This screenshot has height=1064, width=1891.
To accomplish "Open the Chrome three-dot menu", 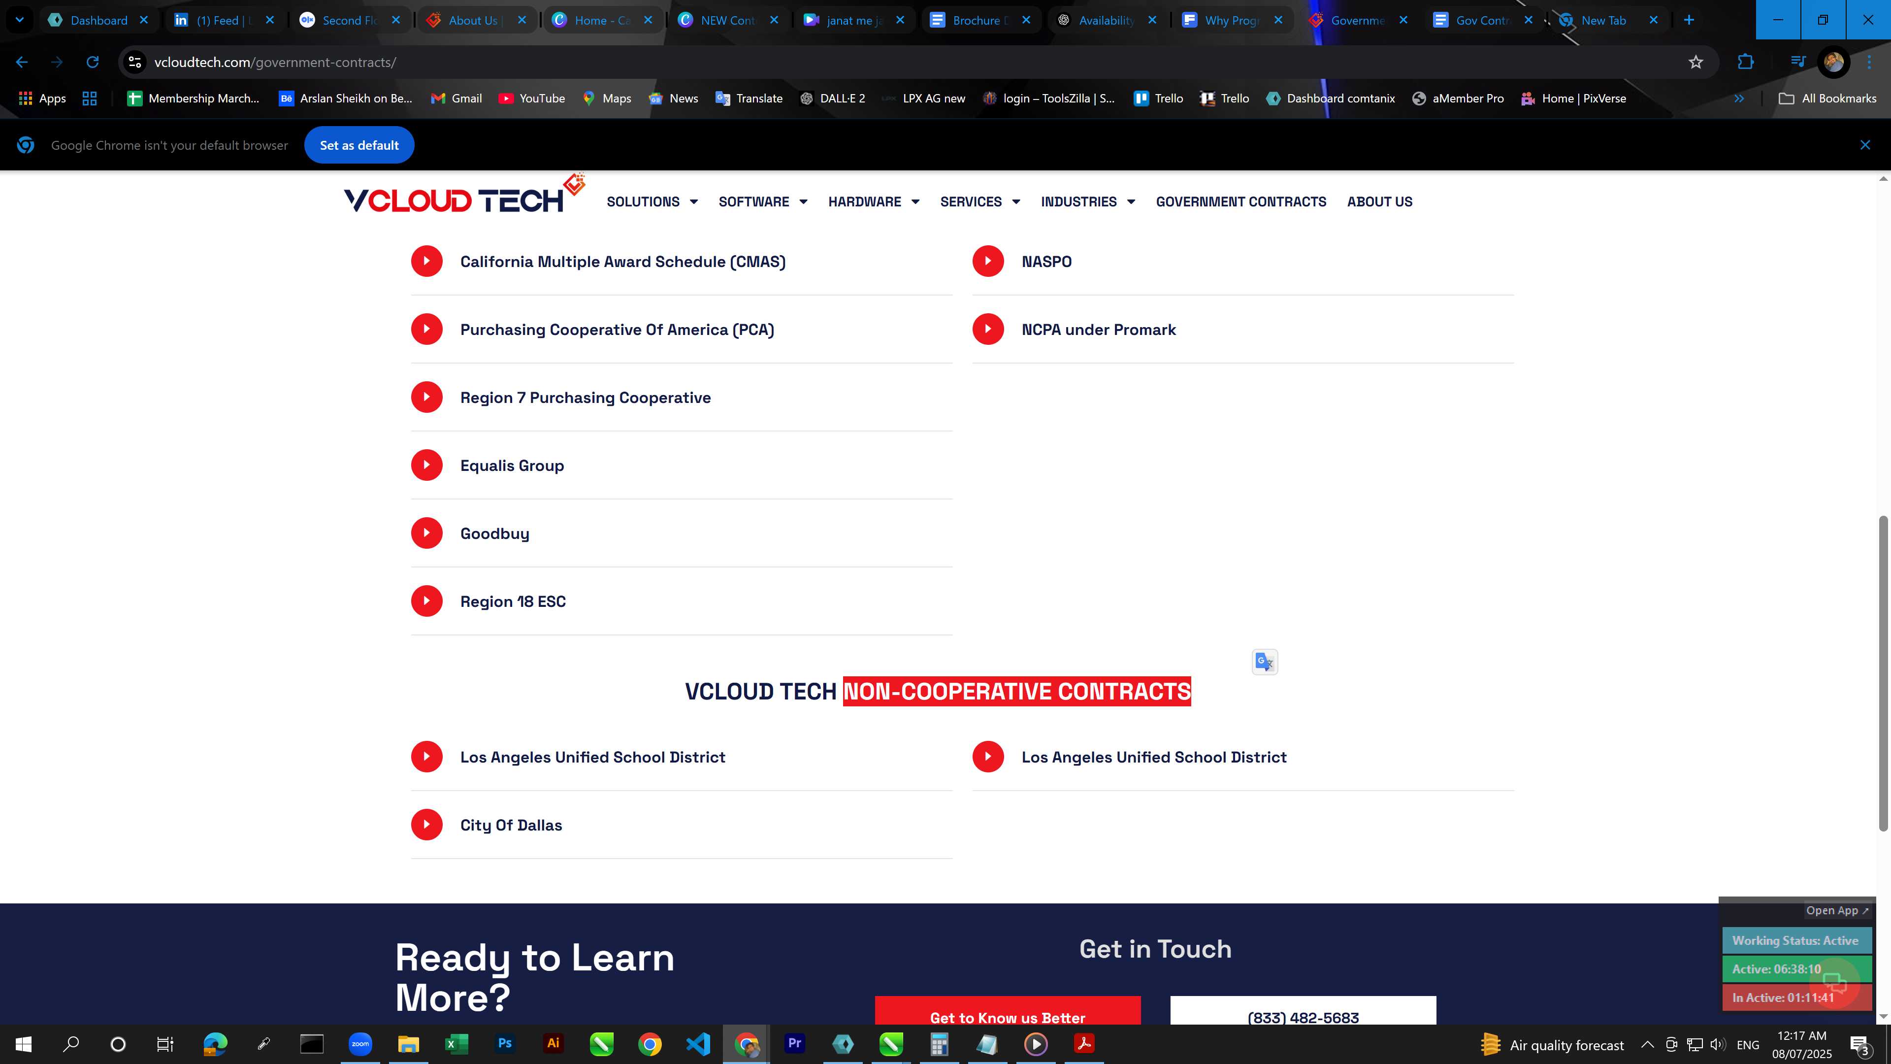I will pos(1869,63).
